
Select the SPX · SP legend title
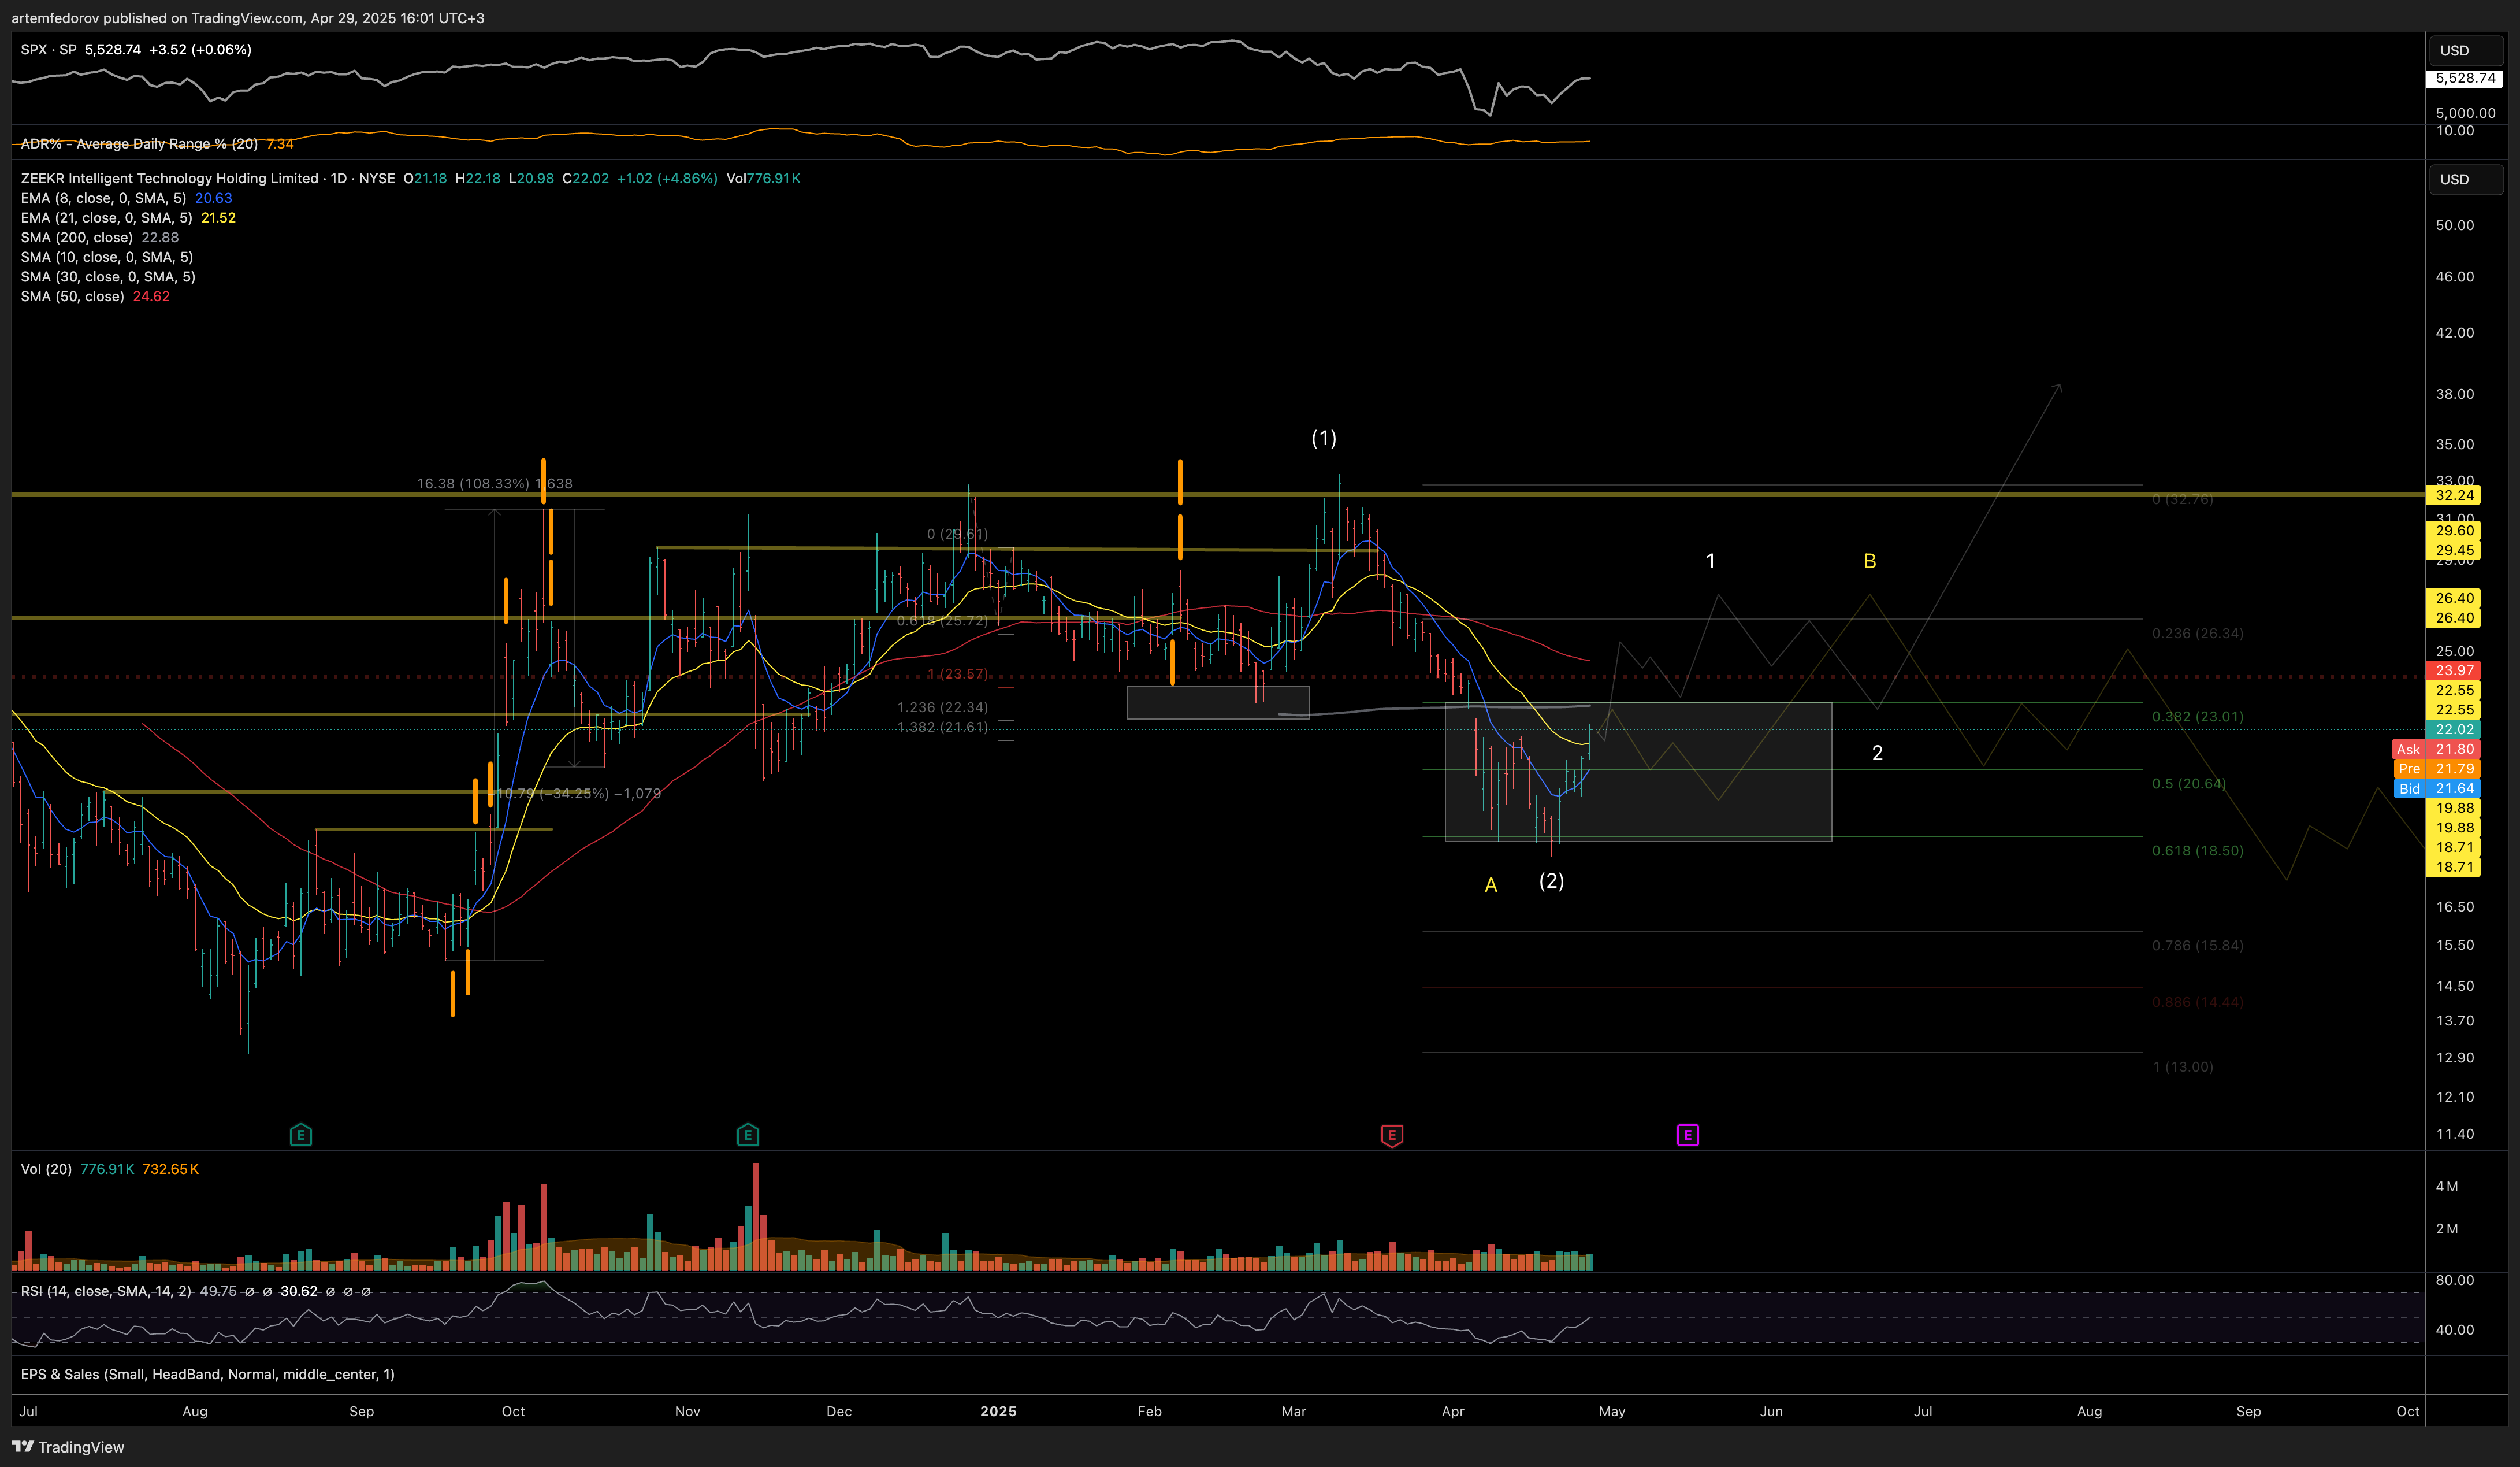49,49
